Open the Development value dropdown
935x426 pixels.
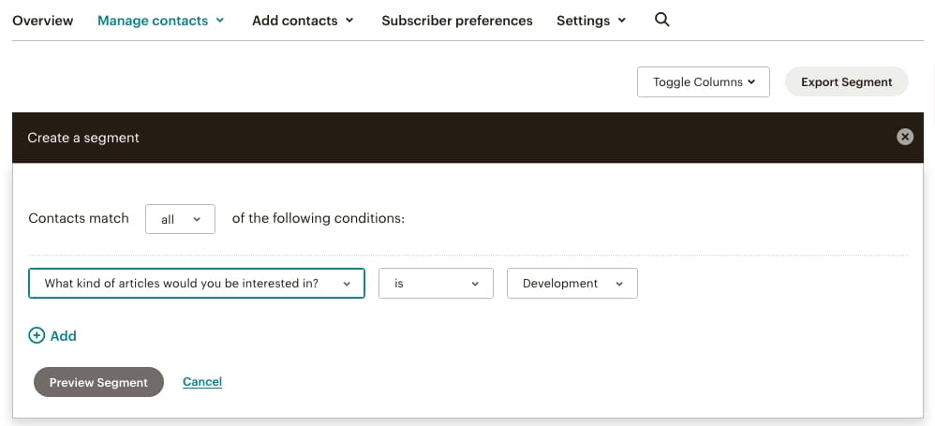(571, 283)
